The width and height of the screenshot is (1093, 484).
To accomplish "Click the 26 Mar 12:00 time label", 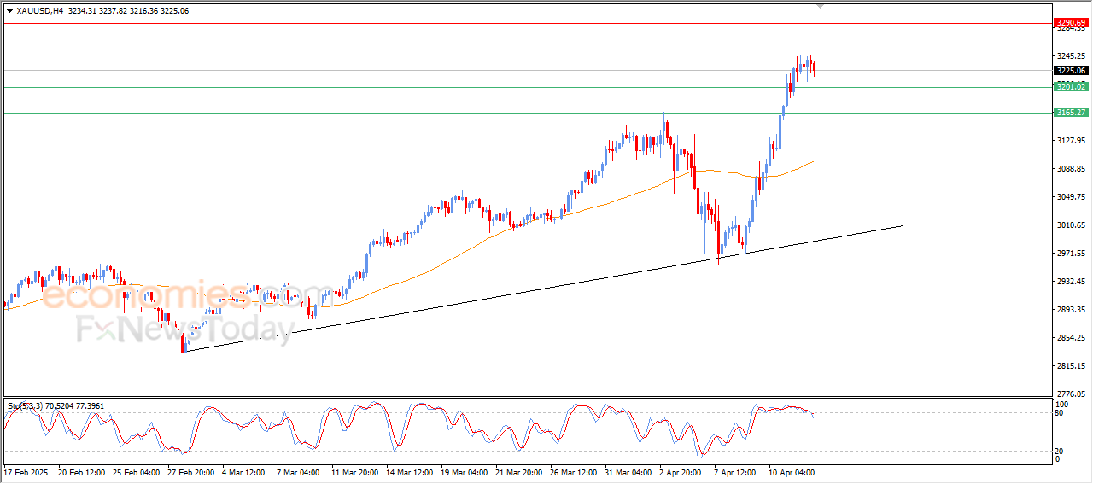I will (x=574, y=472).
